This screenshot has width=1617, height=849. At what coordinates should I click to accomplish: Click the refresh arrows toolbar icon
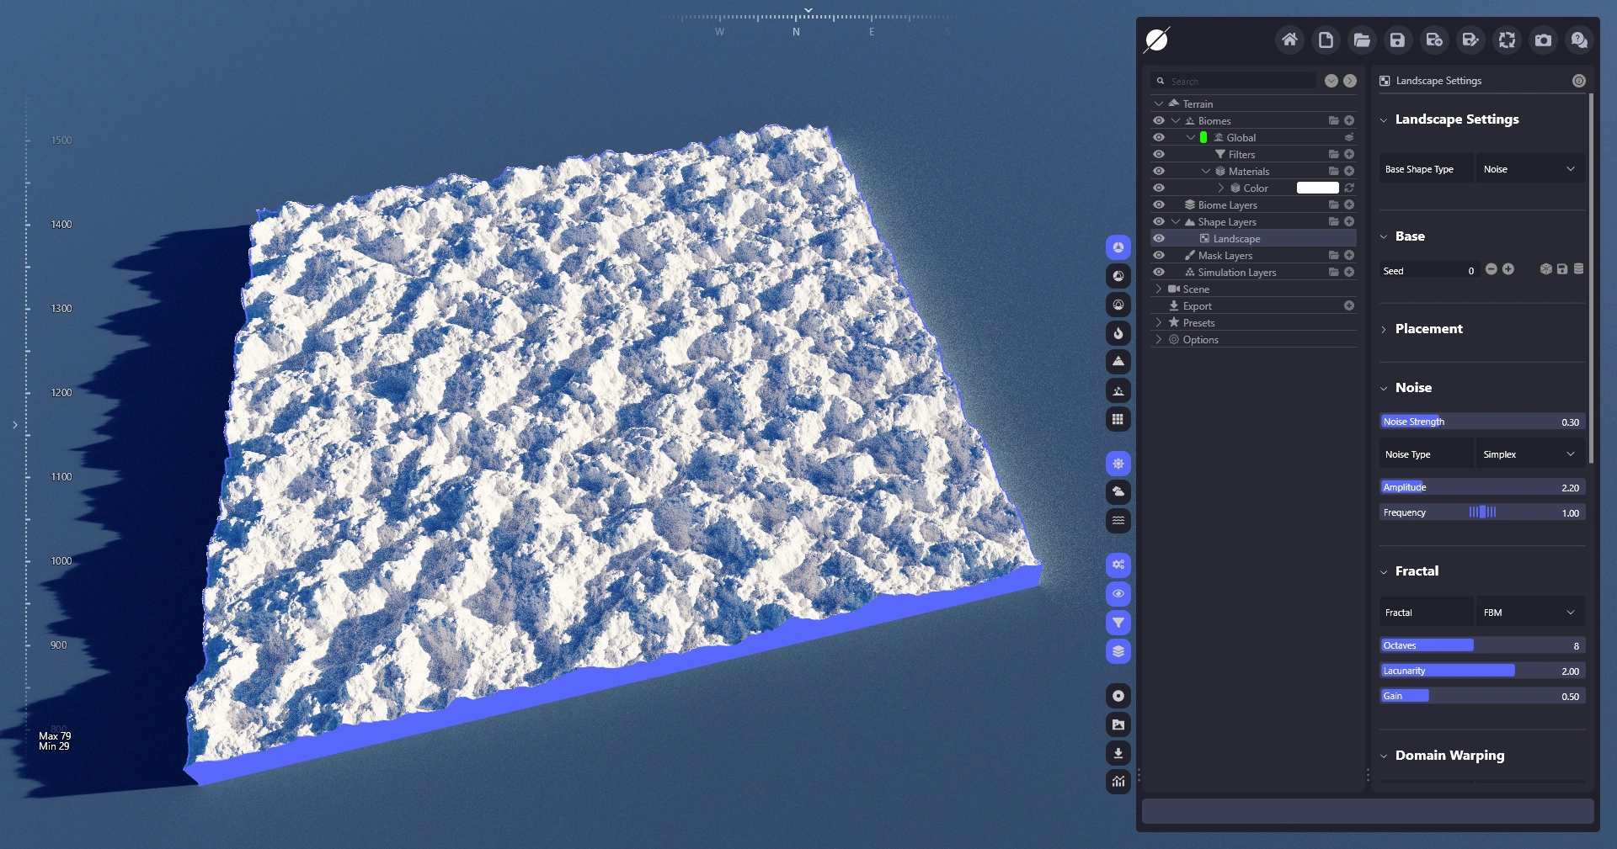pos(1507,40)
